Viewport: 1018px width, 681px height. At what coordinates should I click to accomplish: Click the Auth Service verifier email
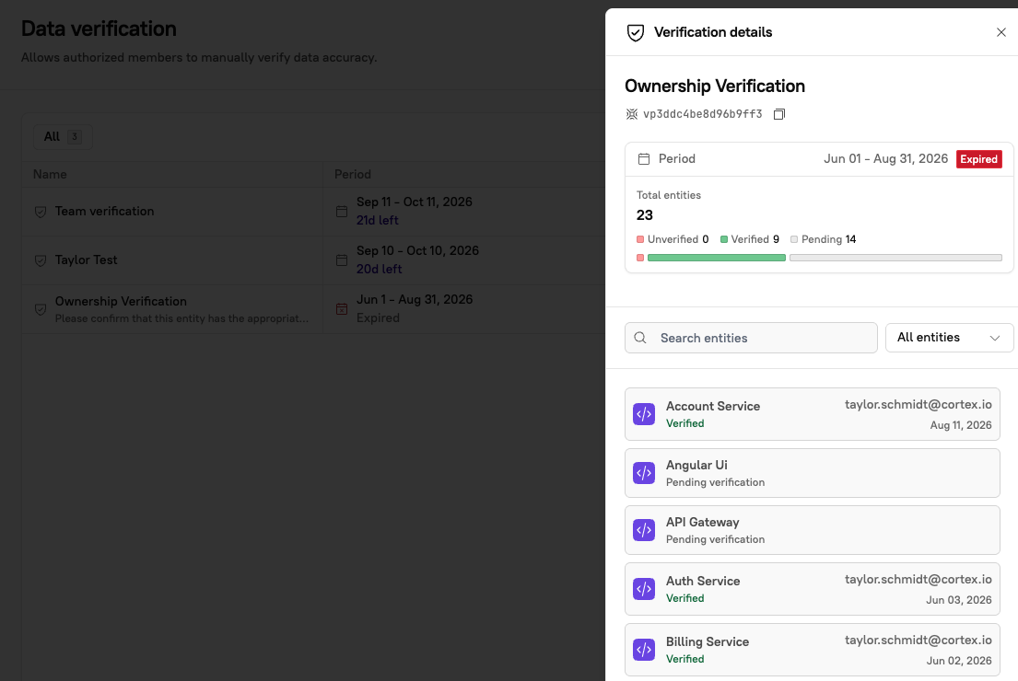pos(918,579)
